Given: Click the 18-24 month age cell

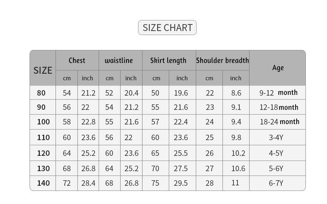Looking at the screenshot, I should coord(279,122).
